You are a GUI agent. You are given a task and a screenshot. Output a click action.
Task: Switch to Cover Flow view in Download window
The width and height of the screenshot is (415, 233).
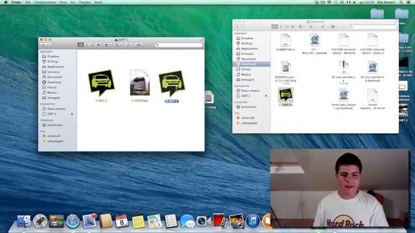click(x=292, y=27)
